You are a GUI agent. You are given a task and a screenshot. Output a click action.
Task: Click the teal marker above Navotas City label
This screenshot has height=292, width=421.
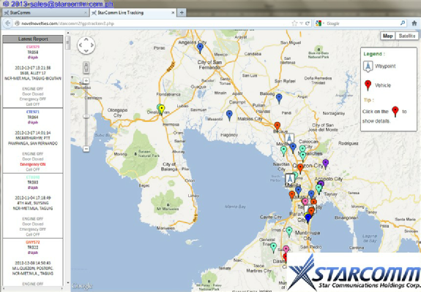coord(283,150)
